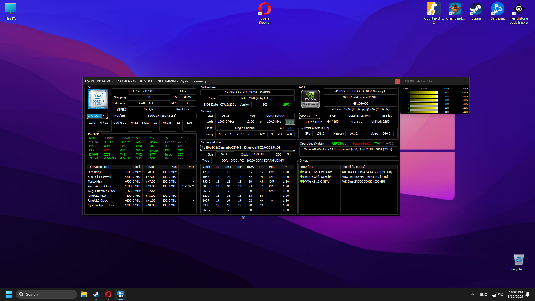Click the taskbar Search box
The height and width of the screenshot is (301, 535).
47,294
